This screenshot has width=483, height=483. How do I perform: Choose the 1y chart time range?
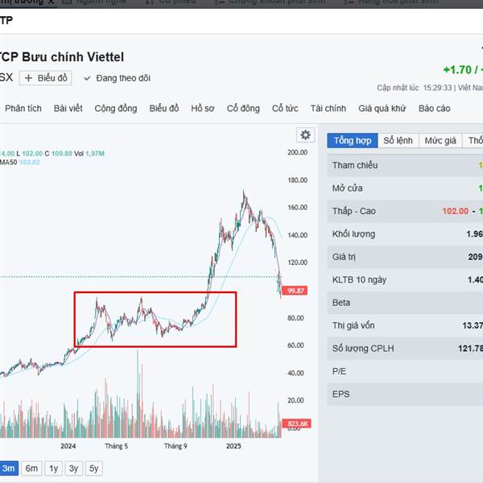click(x=53, y=468)
